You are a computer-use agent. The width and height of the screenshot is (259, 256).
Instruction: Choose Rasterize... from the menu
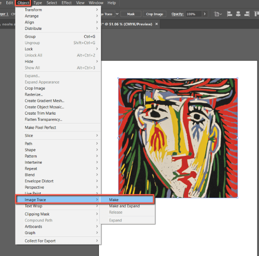tap(58, 94)
